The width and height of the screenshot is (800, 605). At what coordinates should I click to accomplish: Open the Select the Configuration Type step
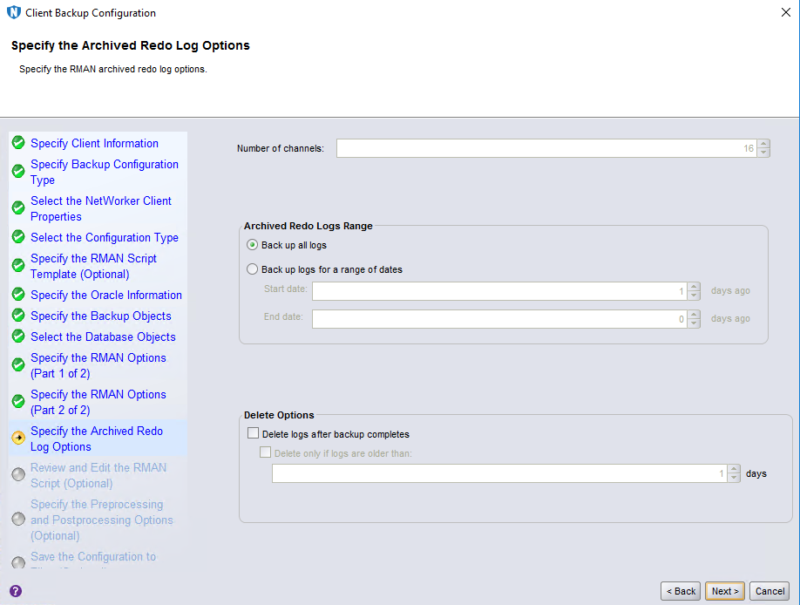coord(104,237)
